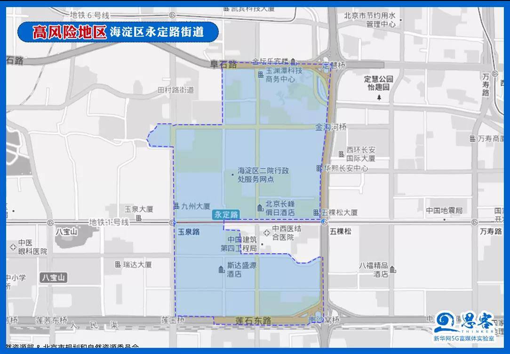Screen dimensions: 510x354
Task: Click the 华熙长安中心 building icon
Action: click(318, 169)
